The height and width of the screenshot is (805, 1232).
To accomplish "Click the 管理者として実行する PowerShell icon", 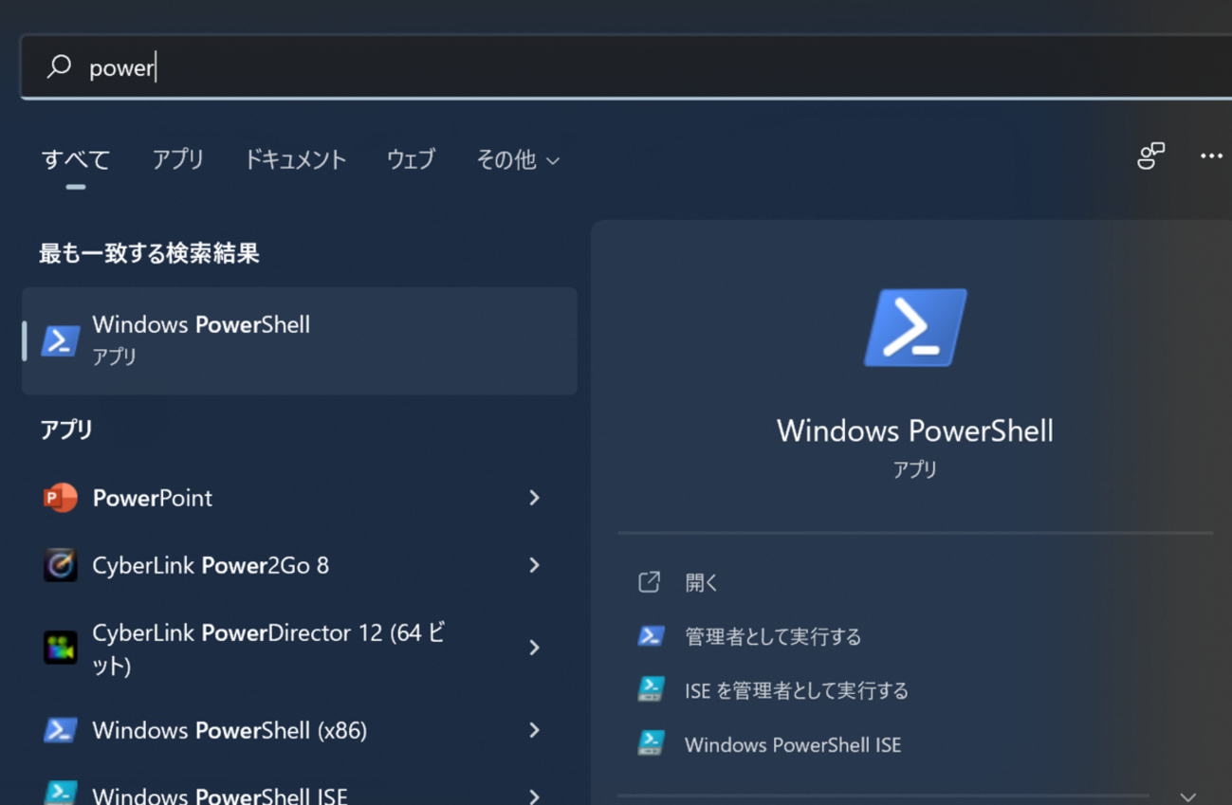I will click(651, 635).
